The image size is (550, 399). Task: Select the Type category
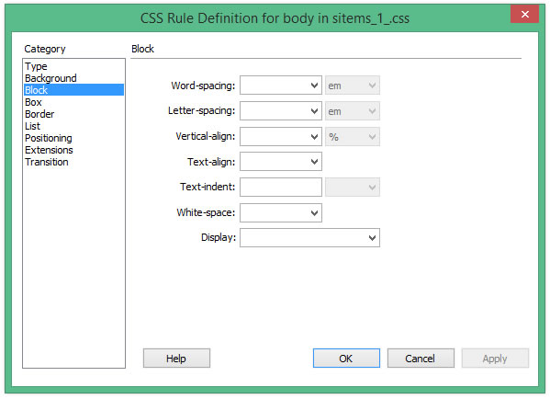[36, 66]
